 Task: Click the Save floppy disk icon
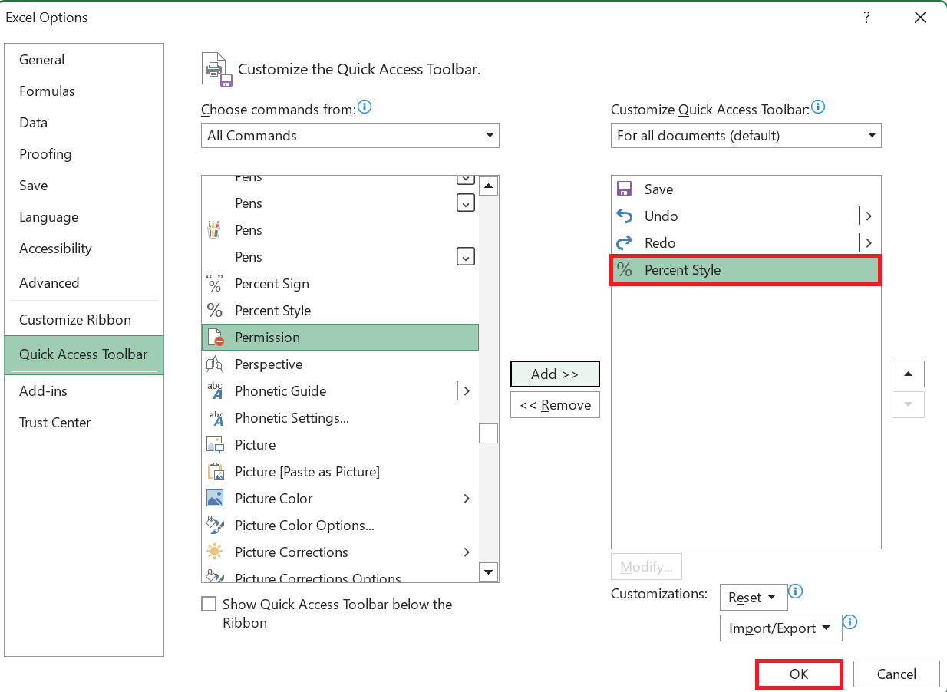coord(625,189)
